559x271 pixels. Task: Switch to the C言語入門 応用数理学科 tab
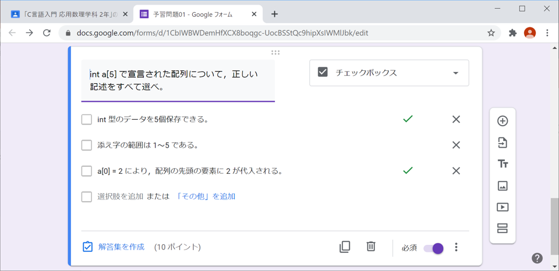pyautogui.click(x=64, y=14)
